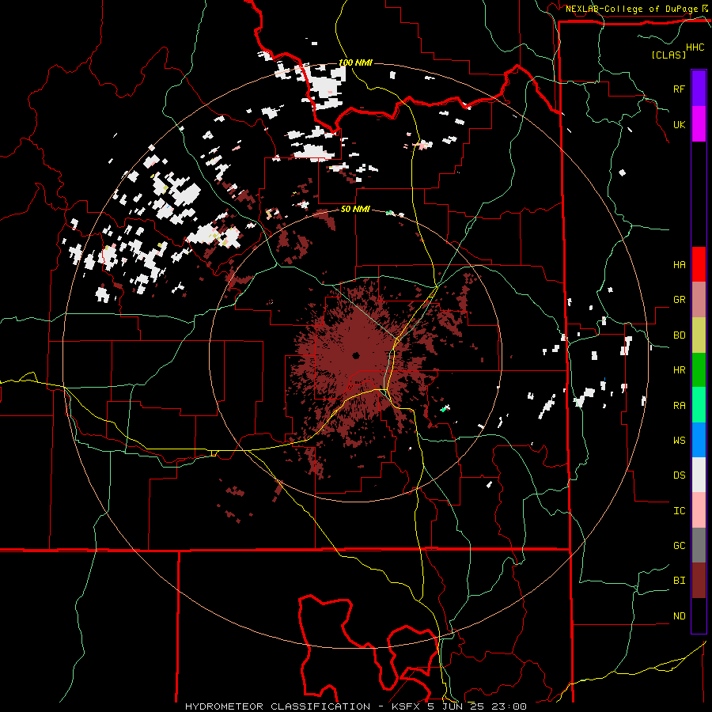Screen dimensions: 712x712
Task: Click the mint green RA legend swatch
Action: tap(699, 405)
